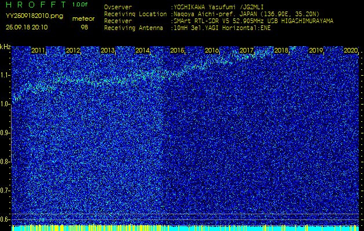Click the 'Receiving Location' label

135,14
